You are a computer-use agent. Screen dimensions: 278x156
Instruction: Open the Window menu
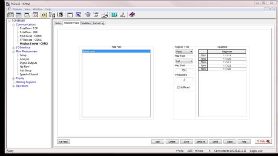38,9
